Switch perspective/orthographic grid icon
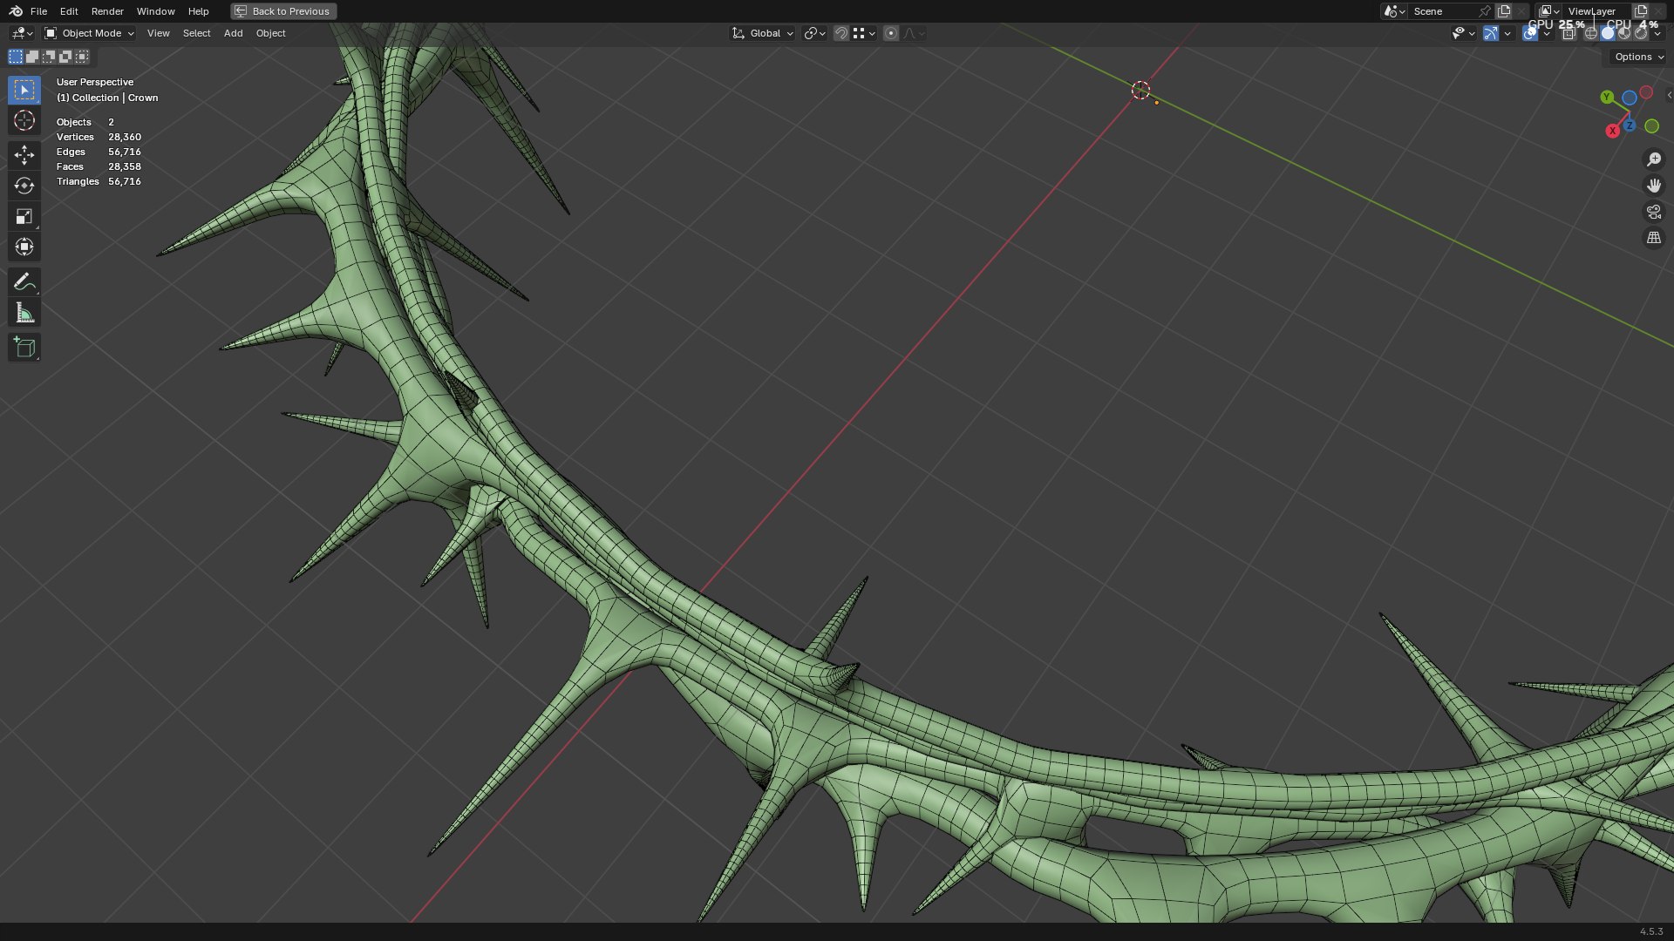The height and width of the screenshot is (941, 1674). [x=1653, y=238]
